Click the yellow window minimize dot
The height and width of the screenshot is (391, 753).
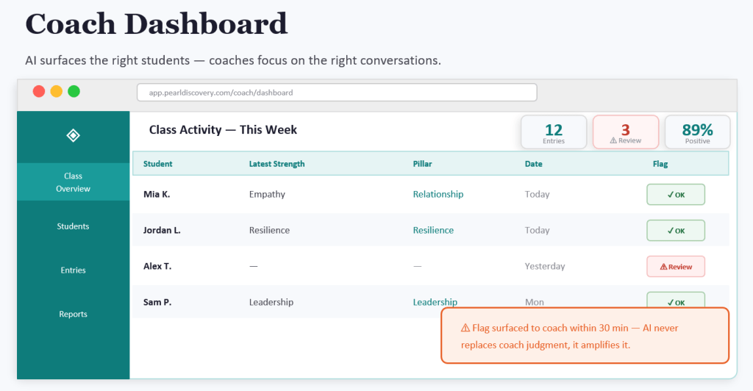point(57,92)
